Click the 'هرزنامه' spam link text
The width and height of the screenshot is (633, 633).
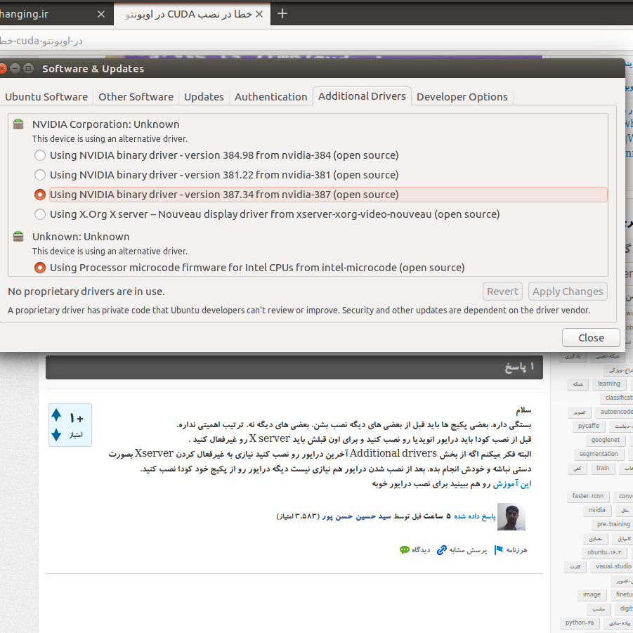coord(517,550)
